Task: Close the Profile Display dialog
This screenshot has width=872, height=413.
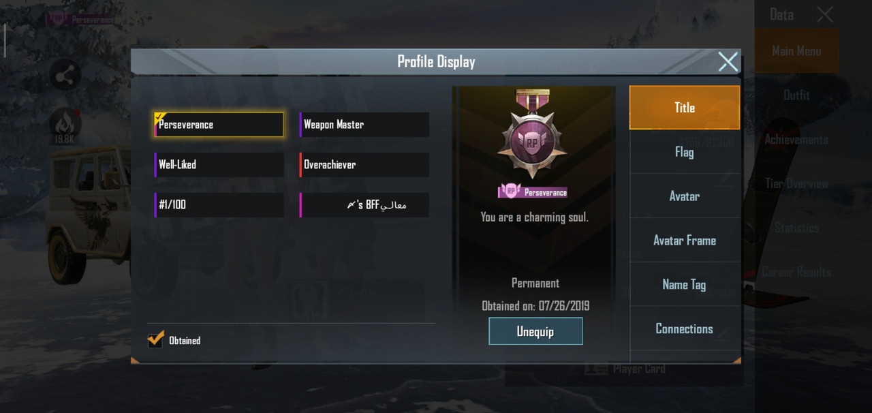Action: (728, 62)
